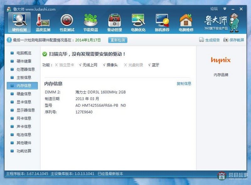Open 电脑优化 computer optimization
This screenshot has height=185, width=251.
(138, 22)
